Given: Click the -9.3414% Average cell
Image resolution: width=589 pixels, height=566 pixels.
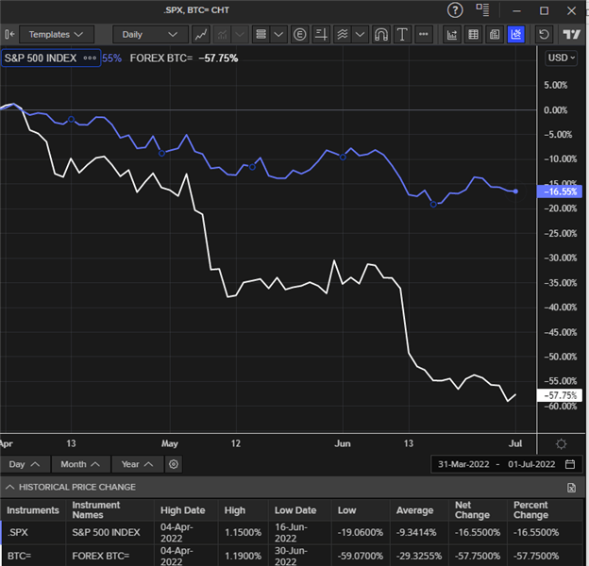Looking at the screenshot, I should click(419, 532).
